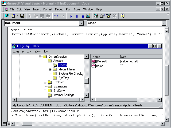Expand the GrpConv tree node
Image resolution: width=171 pixels, height=128 pixels.
[45, 91]
